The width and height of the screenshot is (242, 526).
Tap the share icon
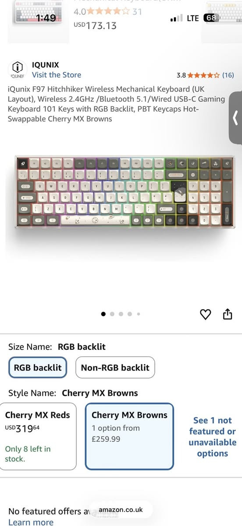pos(228,314)
